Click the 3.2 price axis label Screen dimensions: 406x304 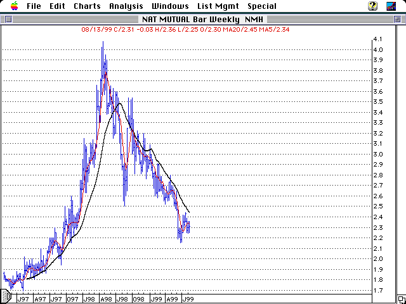click(x=378, y=134)
